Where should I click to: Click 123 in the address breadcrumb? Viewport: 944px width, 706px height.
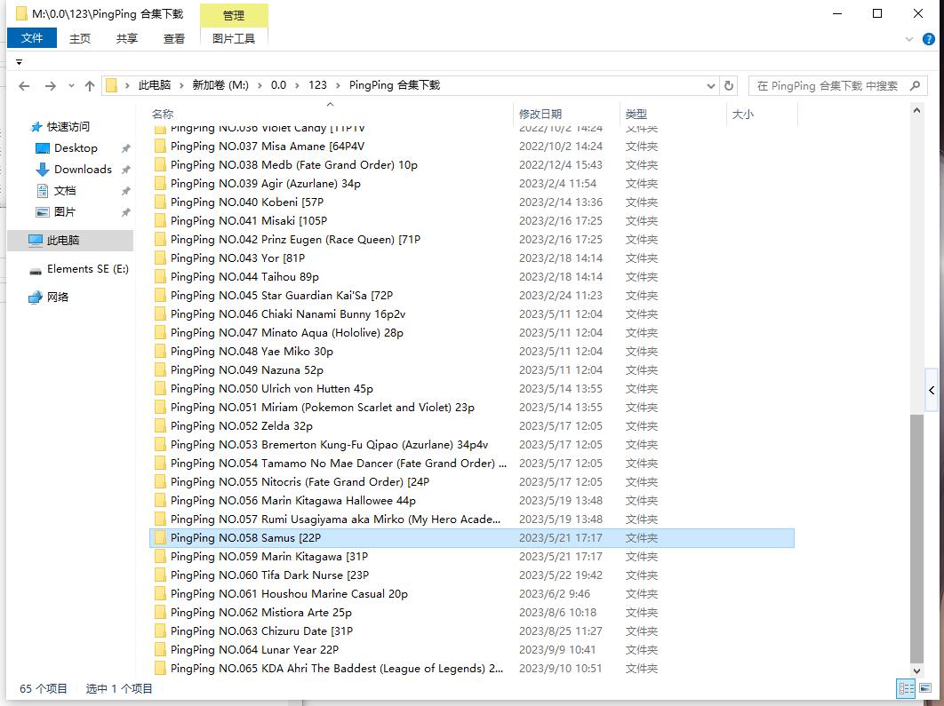[317, 85]
